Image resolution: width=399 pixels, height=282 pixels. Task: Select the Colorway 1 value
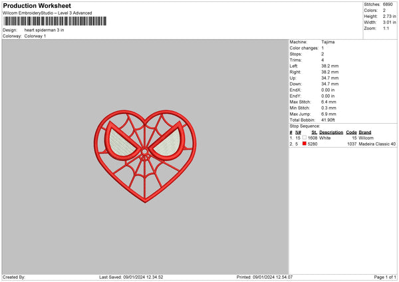click(35, 36)
